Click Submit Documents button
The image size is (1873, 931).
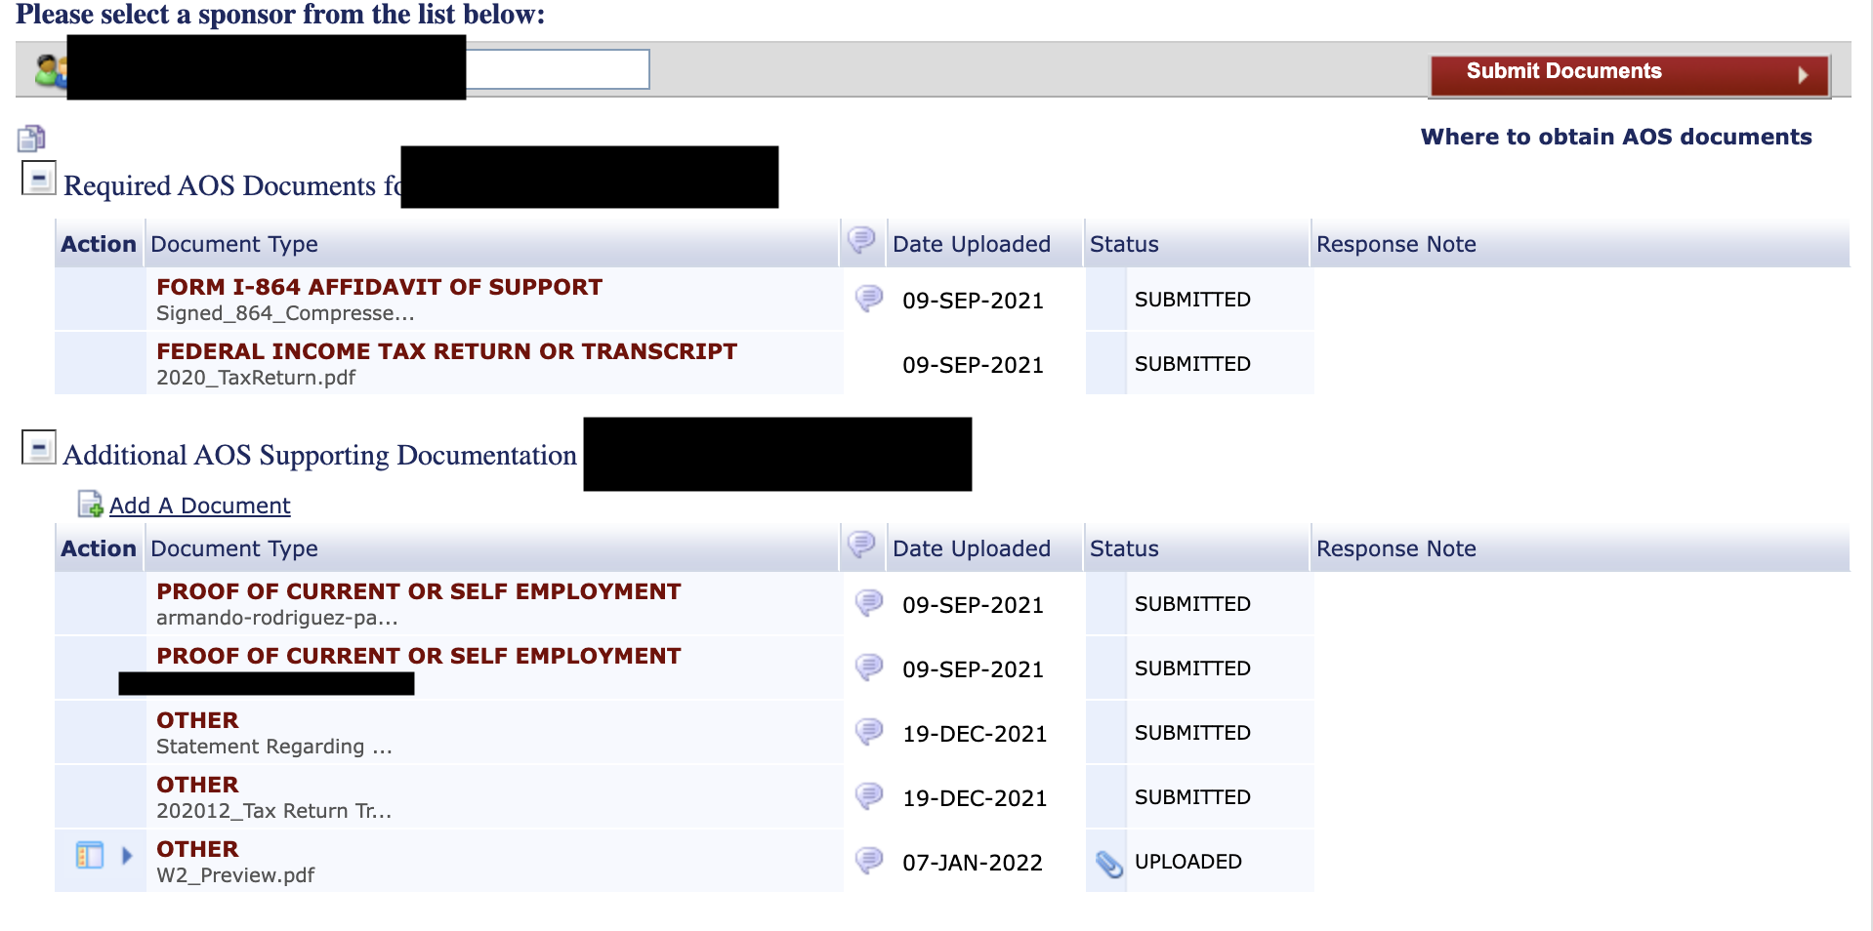point(1629,75)
